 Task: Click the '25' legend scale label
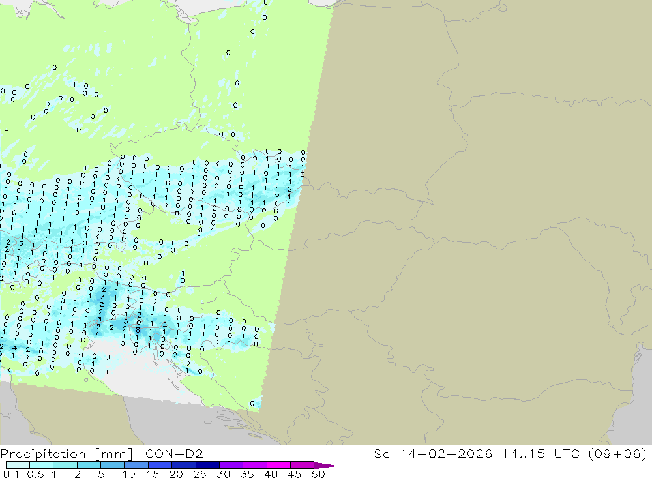click(x=200, y=474)
